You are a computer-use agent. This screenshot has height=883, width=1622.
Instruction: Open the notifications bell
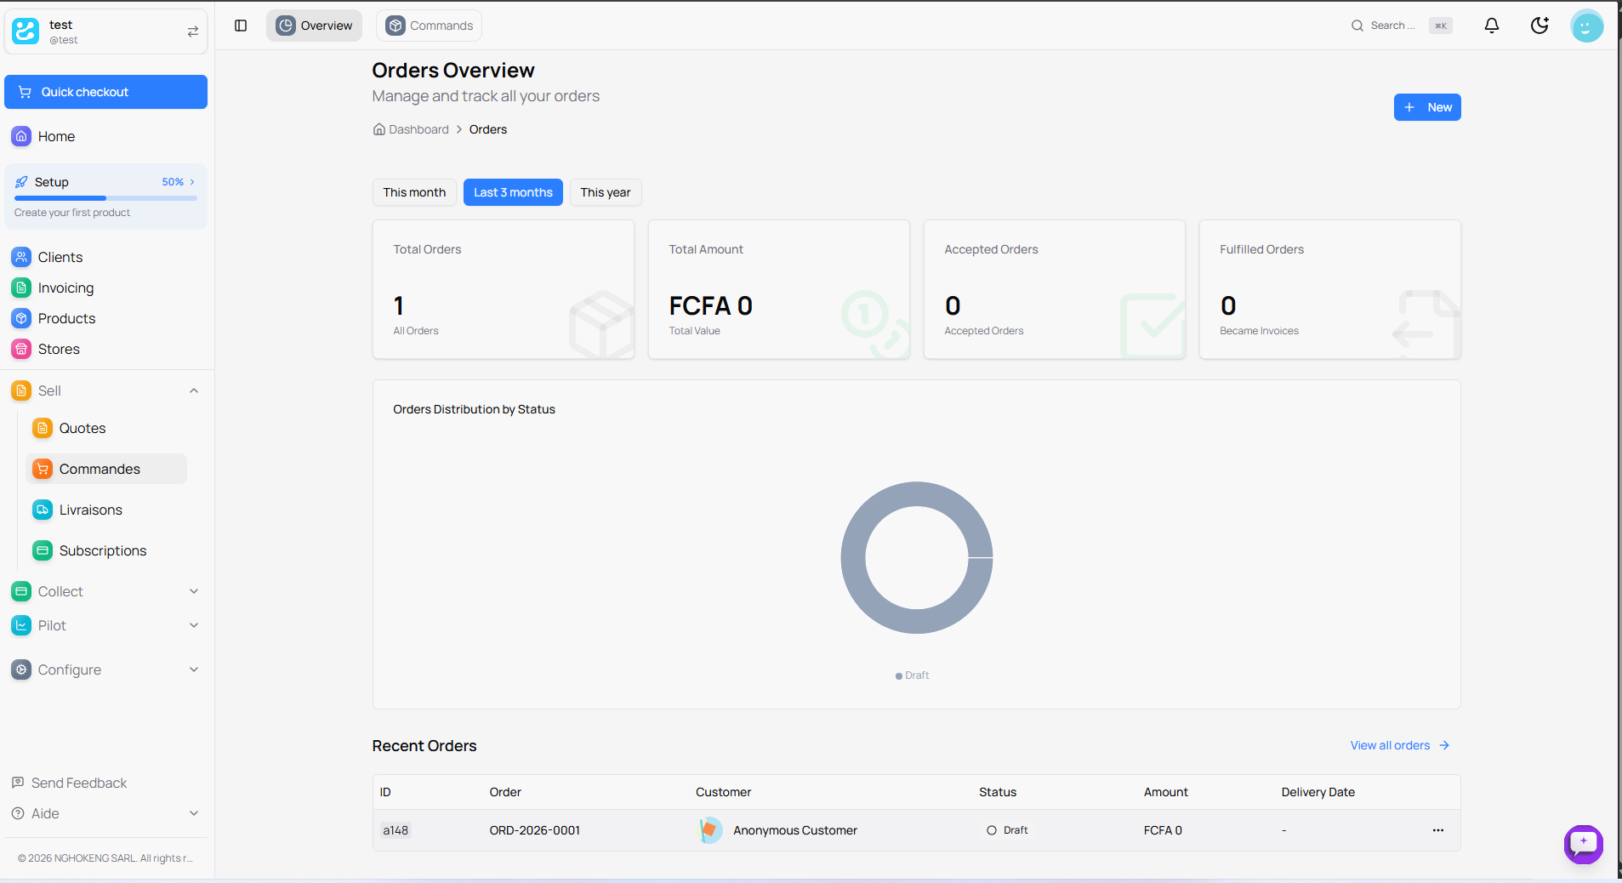point(1491,26)
